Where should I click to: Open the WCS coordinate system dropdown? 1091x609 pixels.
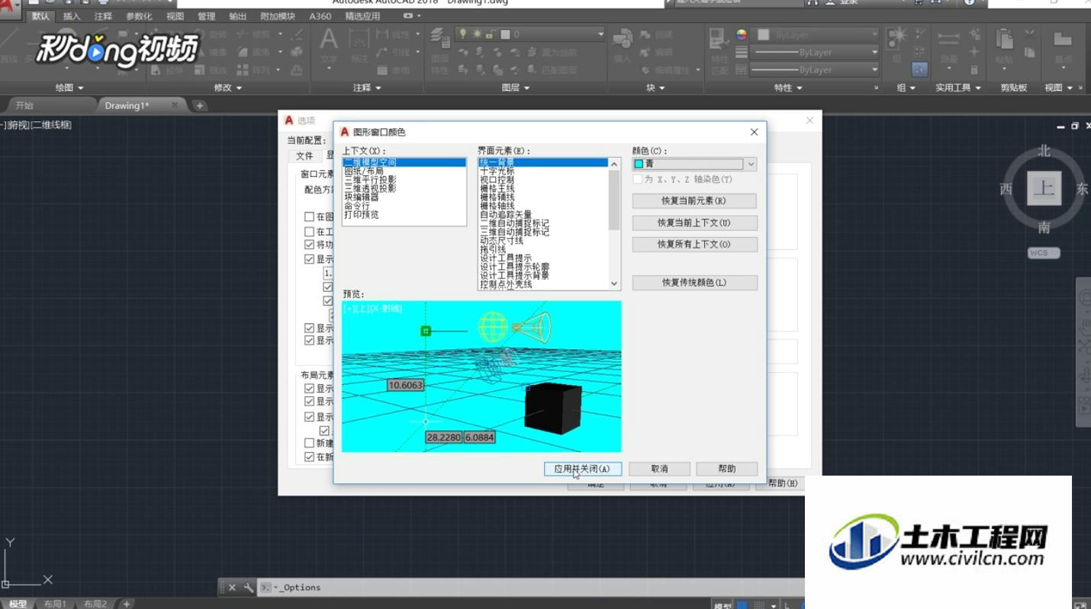click(x=1044, y=253)
